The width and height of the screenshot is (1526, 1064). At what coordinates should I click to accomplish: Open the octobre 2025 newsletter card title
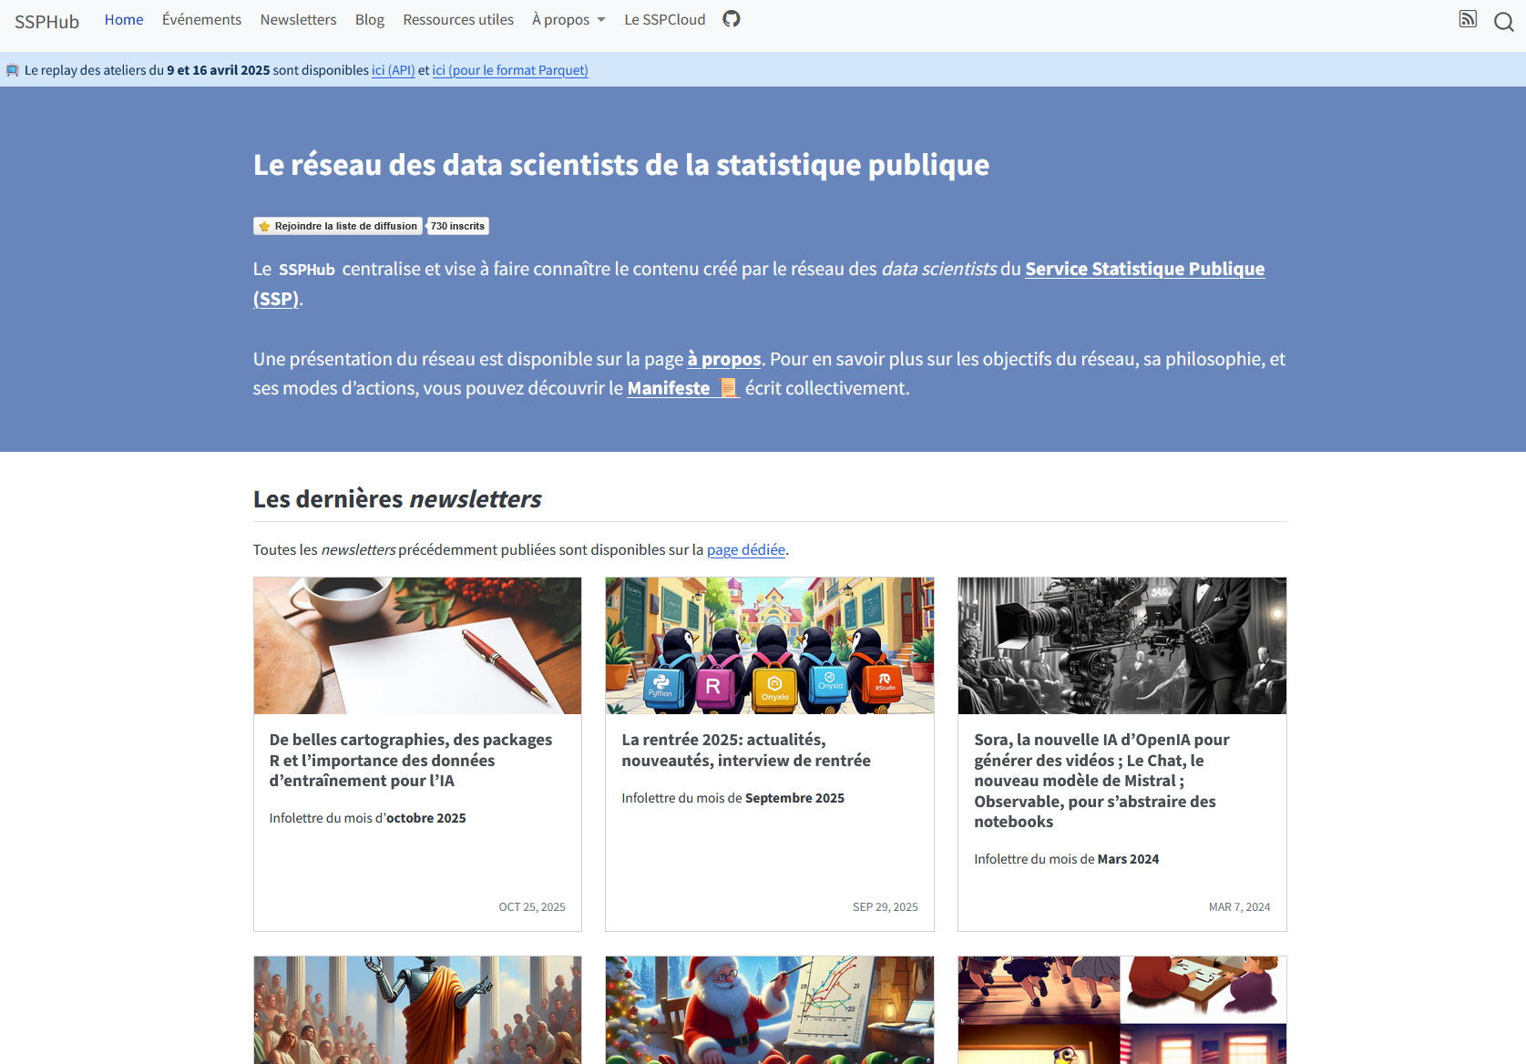point(411,760)
